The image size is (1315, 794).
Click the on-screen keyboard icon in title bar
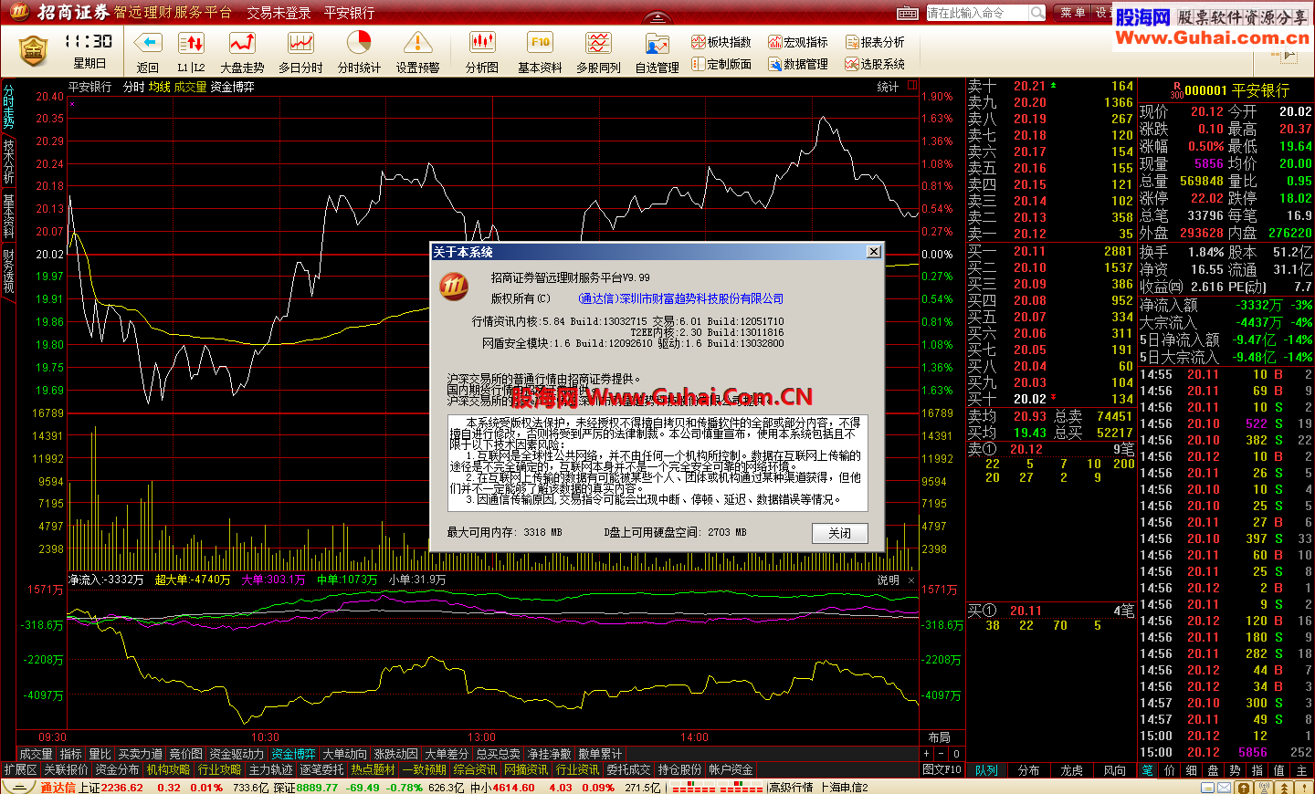[908, 13]
